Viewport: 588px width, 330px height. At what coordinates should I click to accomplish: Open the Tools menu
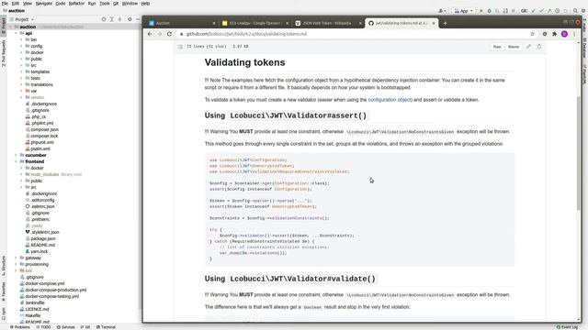point(104,4)
